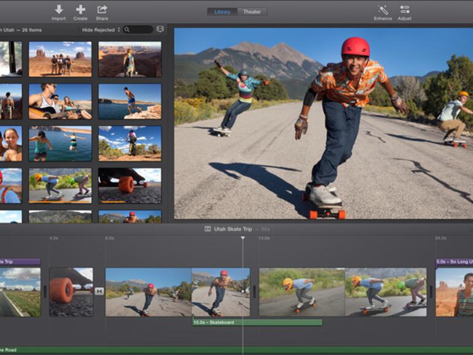Click the timeline playhead marker
Viewport: 473px width, 355px height.
tap(243, 238)
